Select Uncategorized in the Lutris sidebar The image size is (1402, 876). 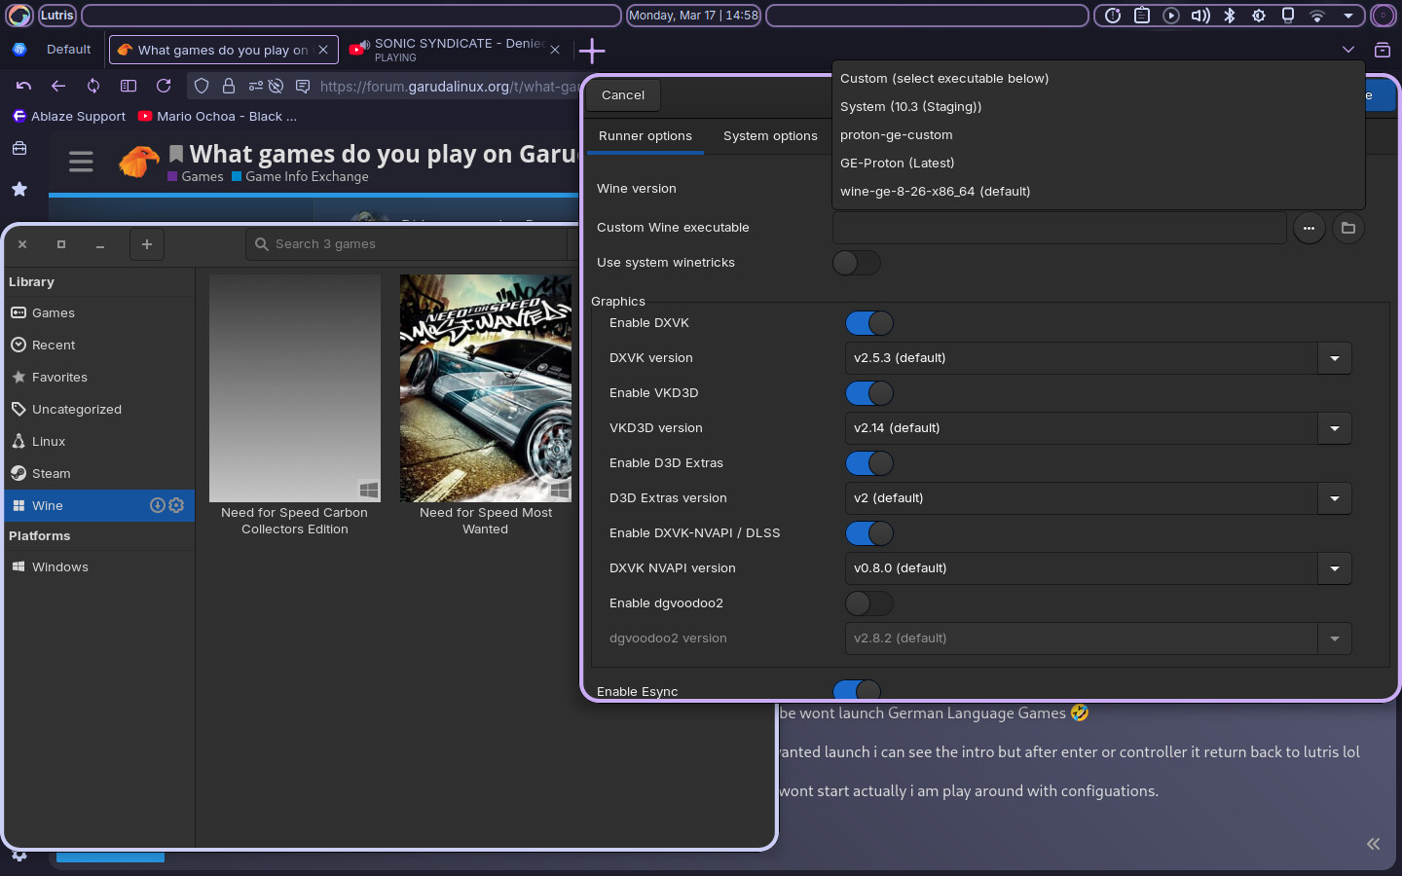99,410
